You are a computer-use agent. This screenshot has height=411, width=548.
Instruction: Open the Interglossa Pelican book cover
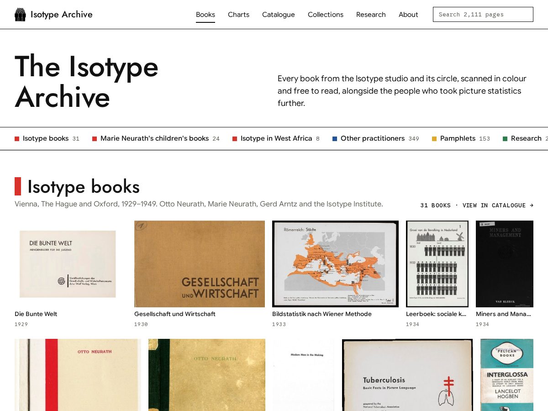[x=507, y=375]
